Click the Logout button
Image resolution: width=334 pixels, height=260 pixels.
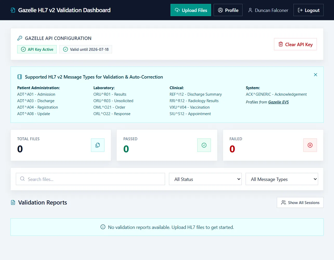309,10
